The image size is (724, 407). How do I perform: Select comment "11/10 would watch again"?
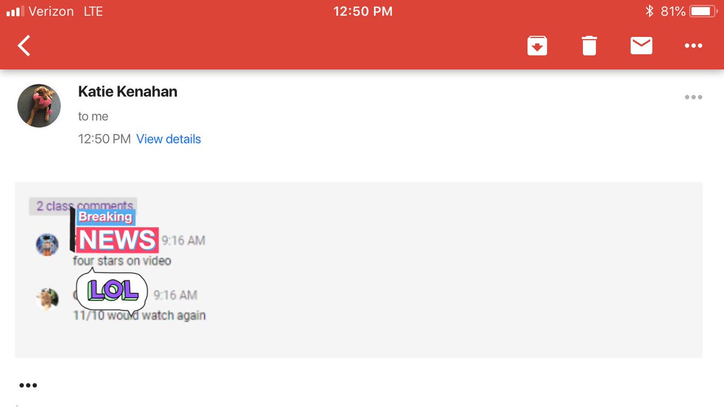click(x=139, y=315)
